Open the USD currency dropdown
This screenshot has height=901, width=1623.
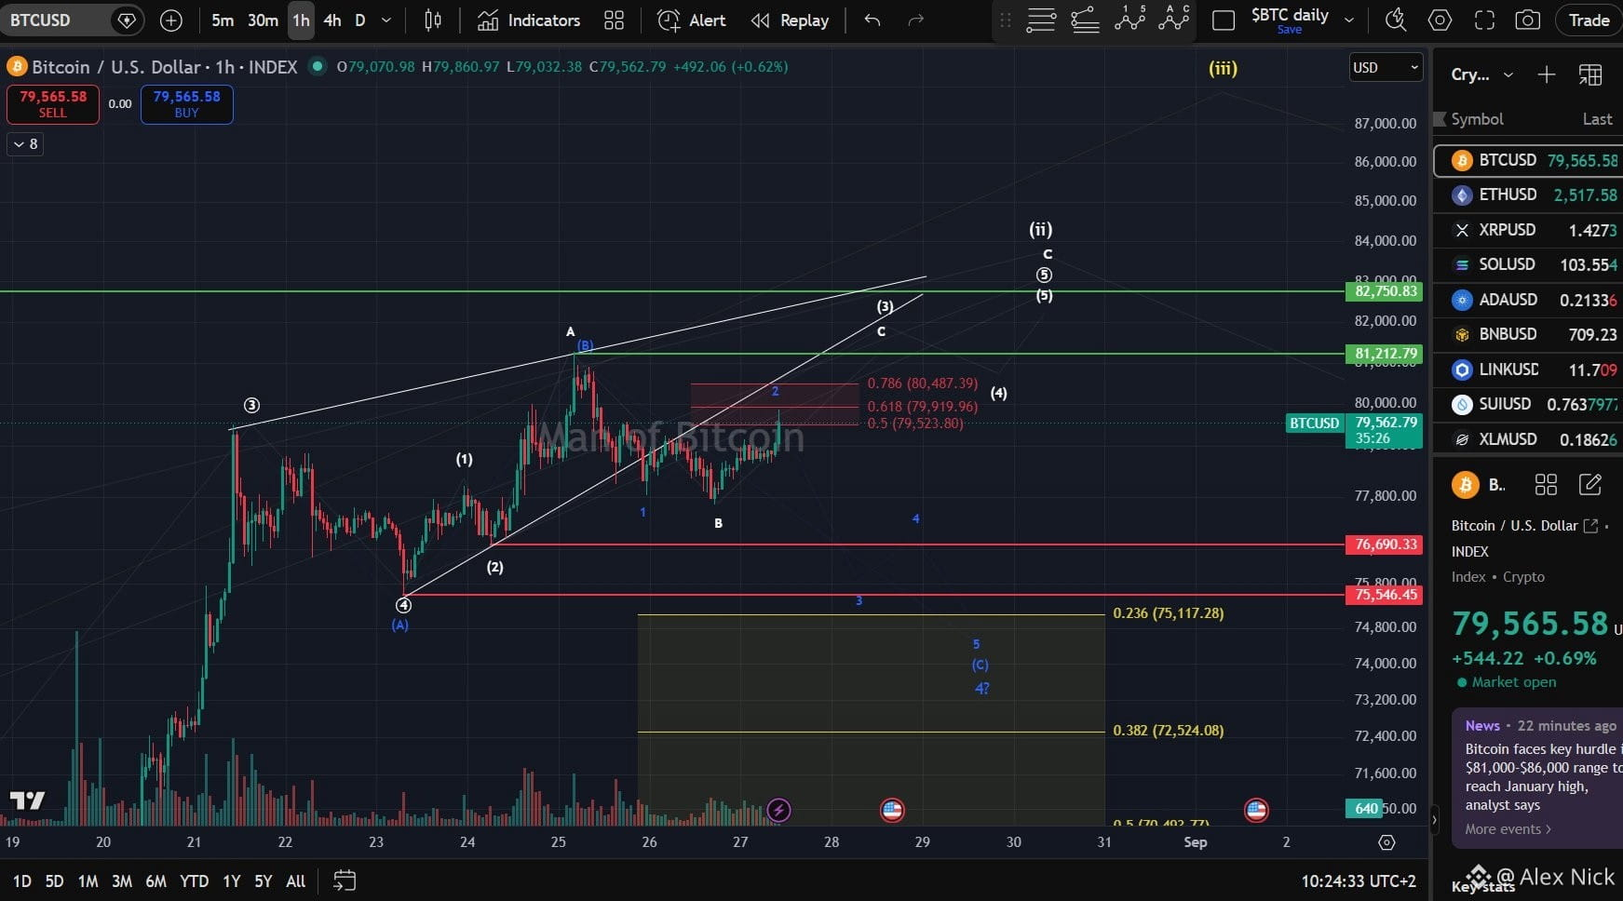[x=1386, y=67]
